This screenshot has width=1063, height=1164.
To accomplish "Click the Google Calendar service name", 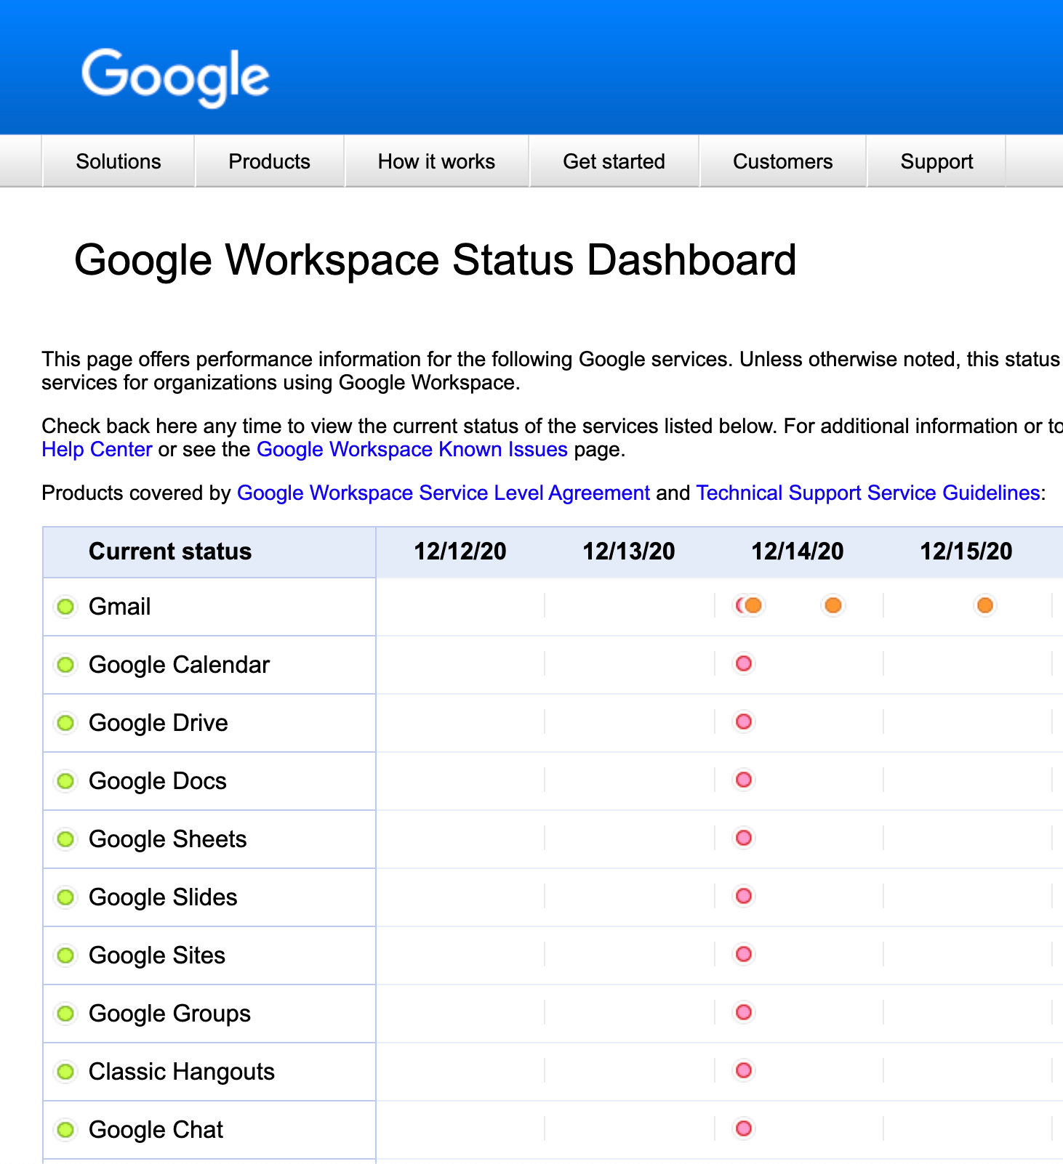I will tap(180, 665).
